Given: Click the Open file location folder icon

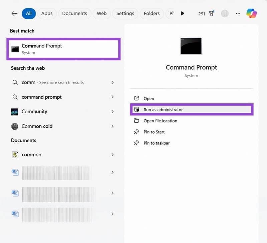Looking at the screenshot, I should [x=137, y=121].
